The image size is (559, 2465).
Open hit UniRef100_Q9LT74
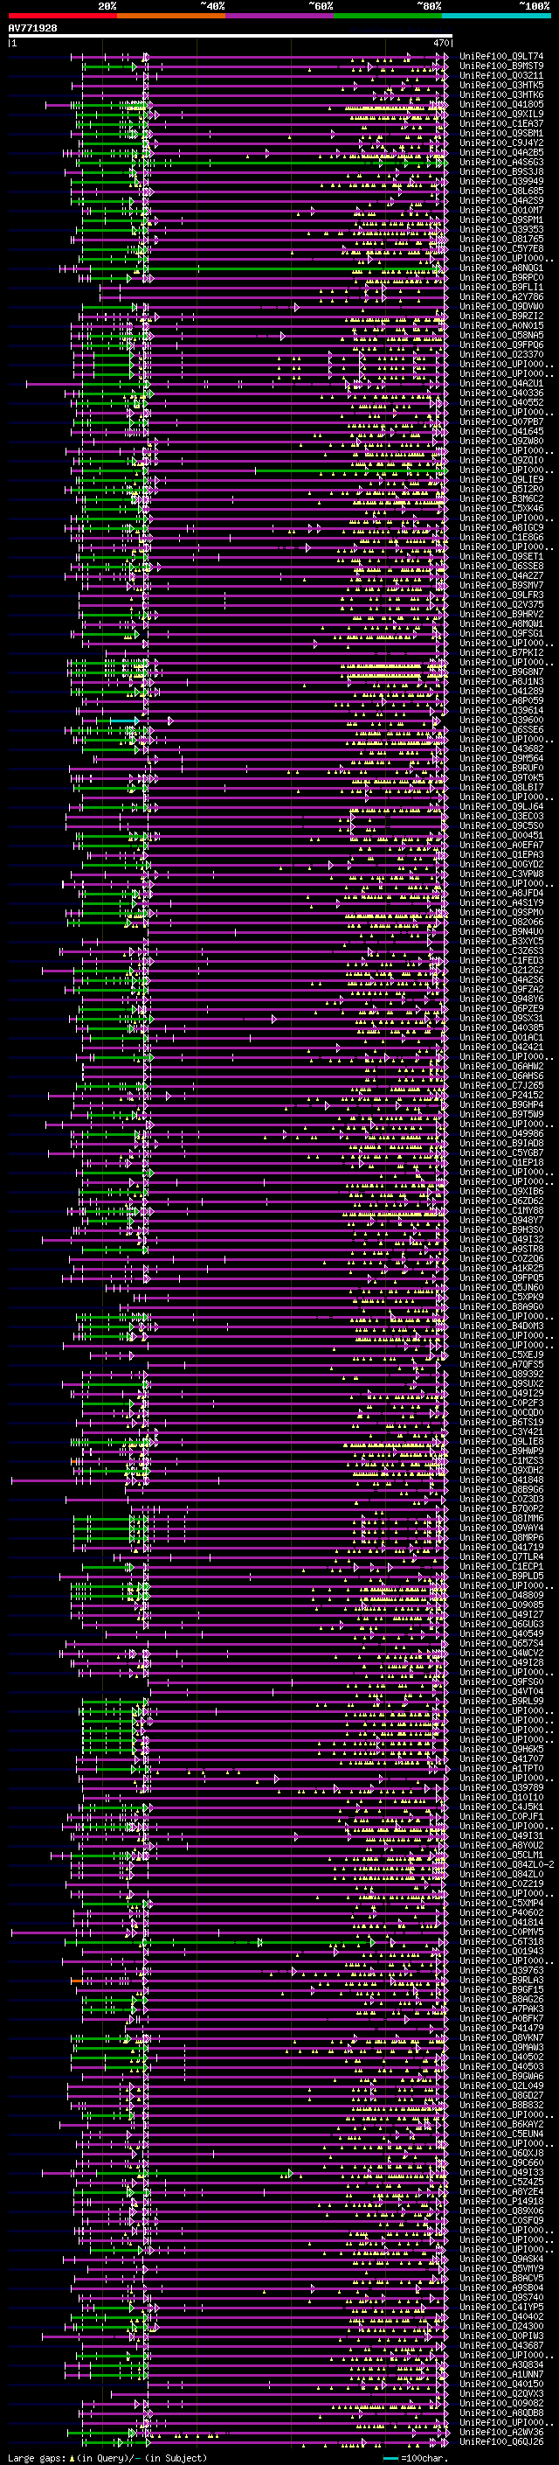(x=501, y=58)
